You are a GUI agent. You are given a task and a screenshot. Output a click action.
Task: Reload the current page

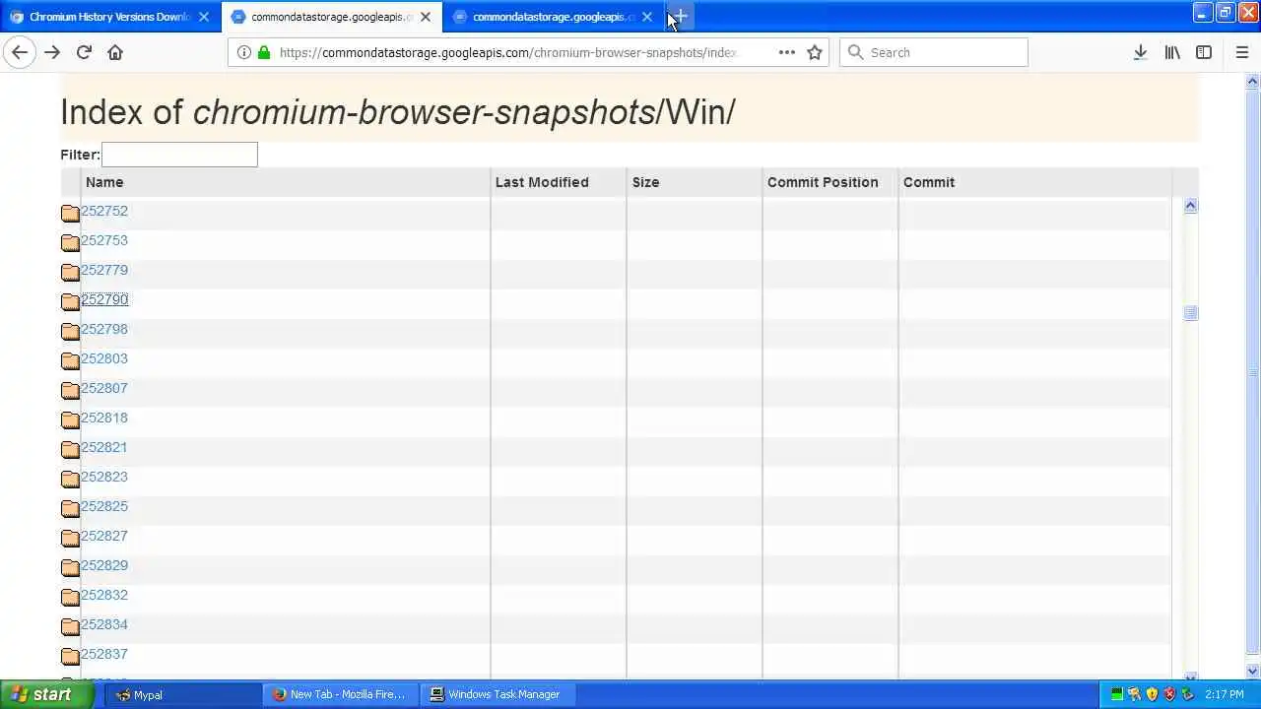point(84,52)
